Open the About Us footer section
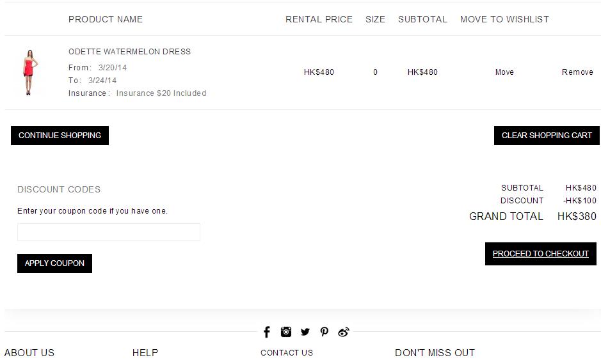 (29, 353)
